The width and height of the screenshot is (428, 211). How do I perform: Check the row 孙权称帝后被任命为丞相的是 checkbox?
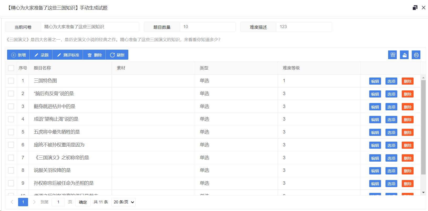click(x=11, y=183)
